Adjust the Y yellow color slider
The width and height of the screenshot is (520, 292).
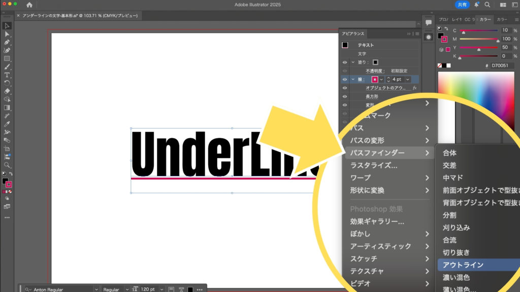(x=479, y=49)
